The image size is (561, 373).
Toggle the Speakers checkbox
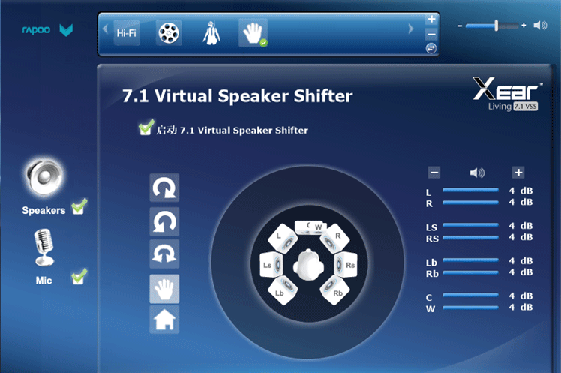(x=79, y=206)
